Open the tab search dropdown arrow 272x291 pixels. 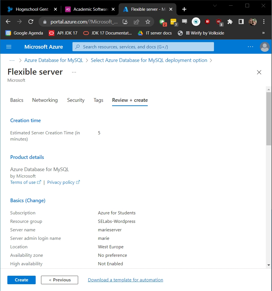[x=215, y=6]
